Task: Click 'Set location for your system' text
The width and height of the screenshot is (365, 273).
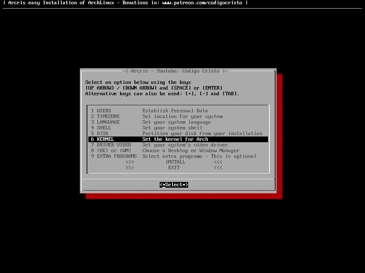Action: point(182,117)
